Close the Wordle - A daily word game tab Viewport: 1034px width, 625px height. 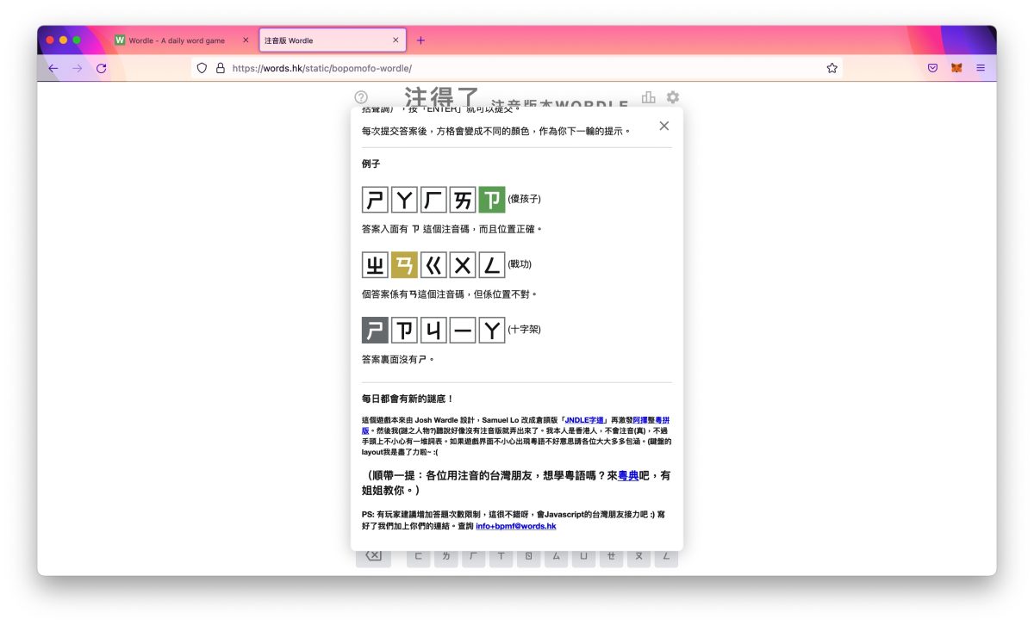click(246, 40)
